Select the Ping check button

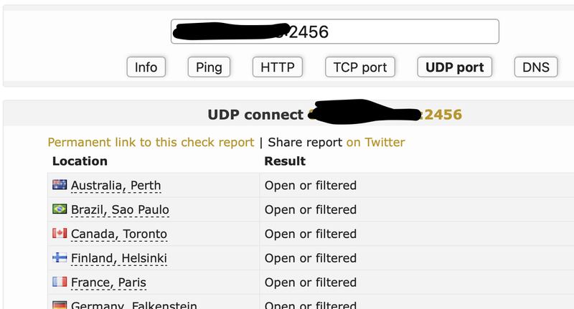[209, 67]
